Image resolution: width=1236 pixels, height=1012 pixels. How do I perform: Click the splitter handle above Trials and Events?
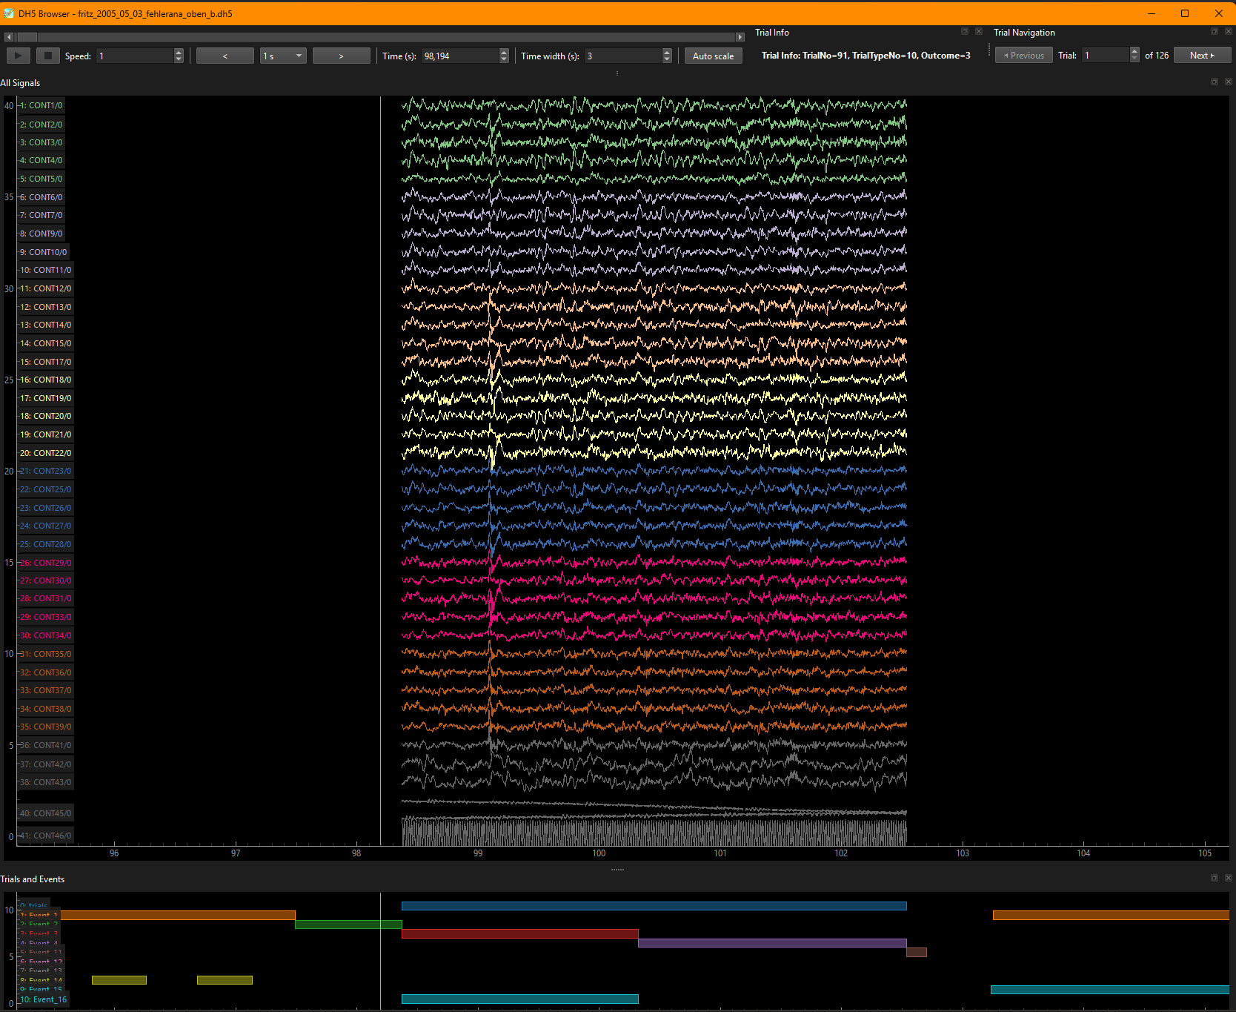[617, 870]
